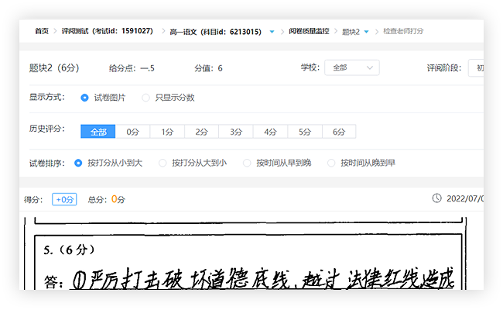Filter history scores by 0分

(132, 132)
